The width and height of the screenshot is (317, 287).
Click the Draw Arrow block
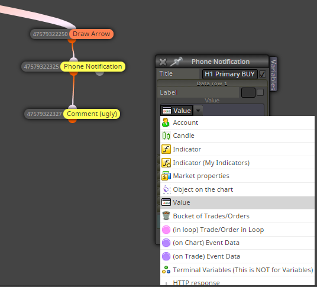[91, 34]
